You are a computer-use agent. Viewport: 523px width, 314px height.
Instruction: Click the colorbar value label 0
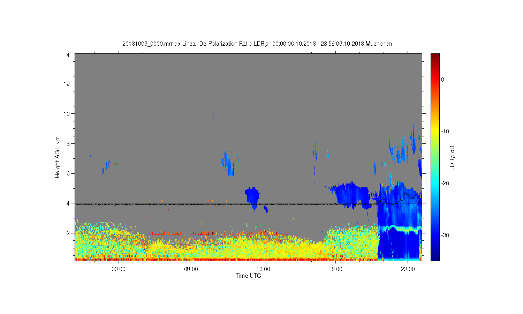[x=443, y=80]
